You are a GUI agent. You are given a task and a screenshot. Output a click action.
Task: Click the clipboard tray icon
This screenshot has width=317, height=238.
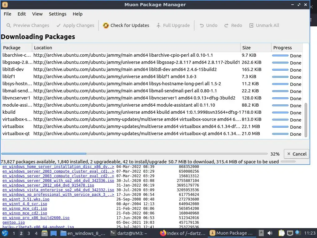(281, 233)
